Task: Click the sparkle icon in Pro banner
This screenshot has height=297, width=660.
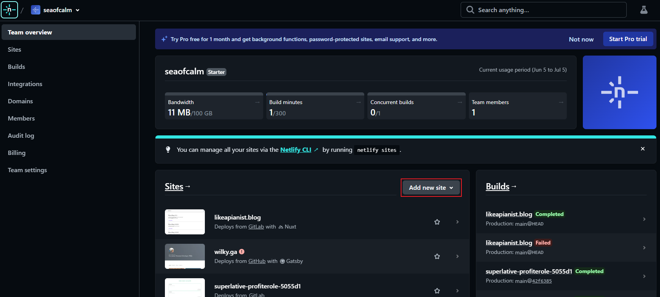Action: pyautogui.click(x=165, y=39)
